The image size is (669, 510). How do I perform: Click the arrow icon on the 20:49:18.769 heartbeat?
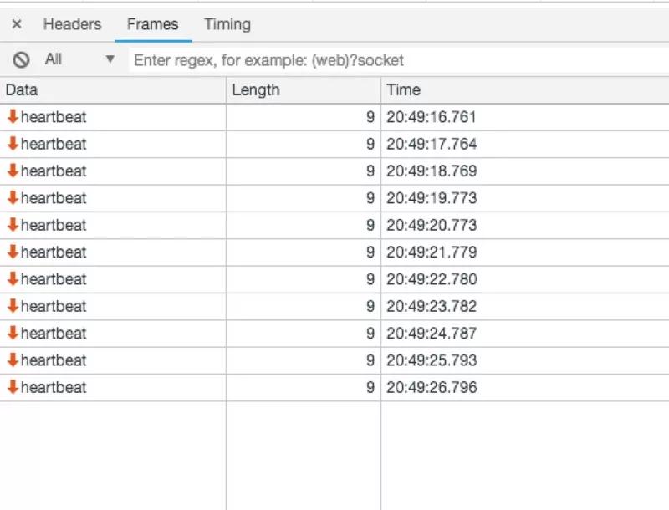pyautogui.click(x=13, y=171)
